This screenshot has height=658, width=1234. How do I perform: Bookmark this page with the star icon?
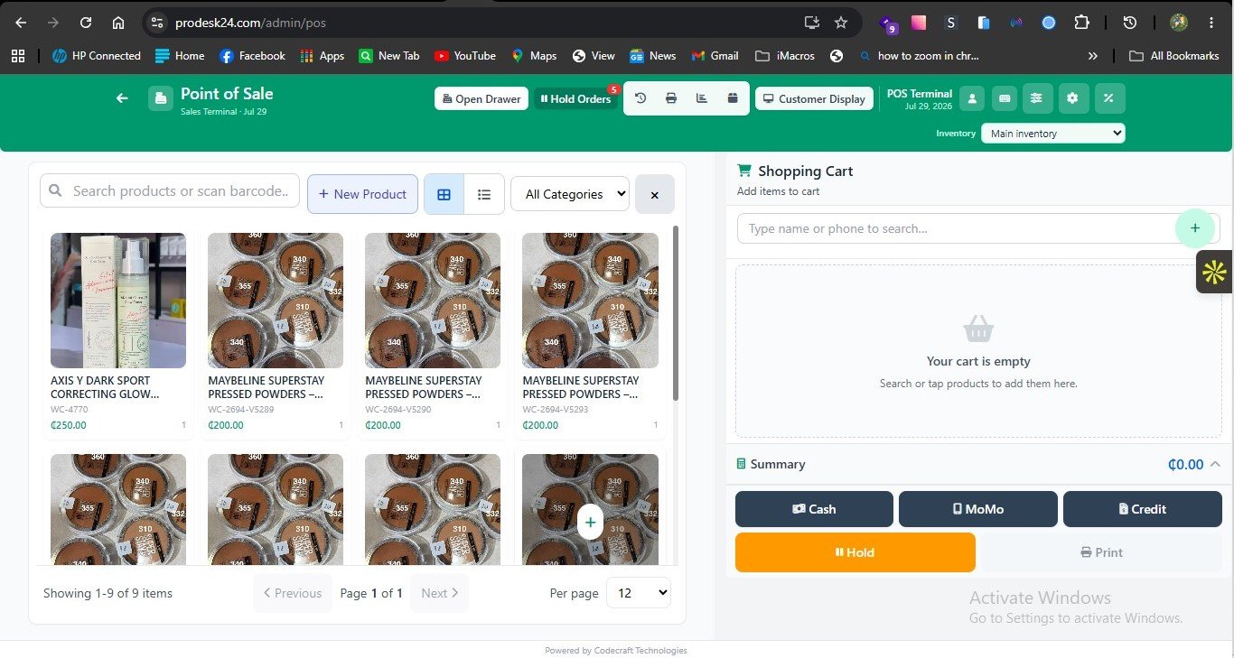(x=841, y=23)
